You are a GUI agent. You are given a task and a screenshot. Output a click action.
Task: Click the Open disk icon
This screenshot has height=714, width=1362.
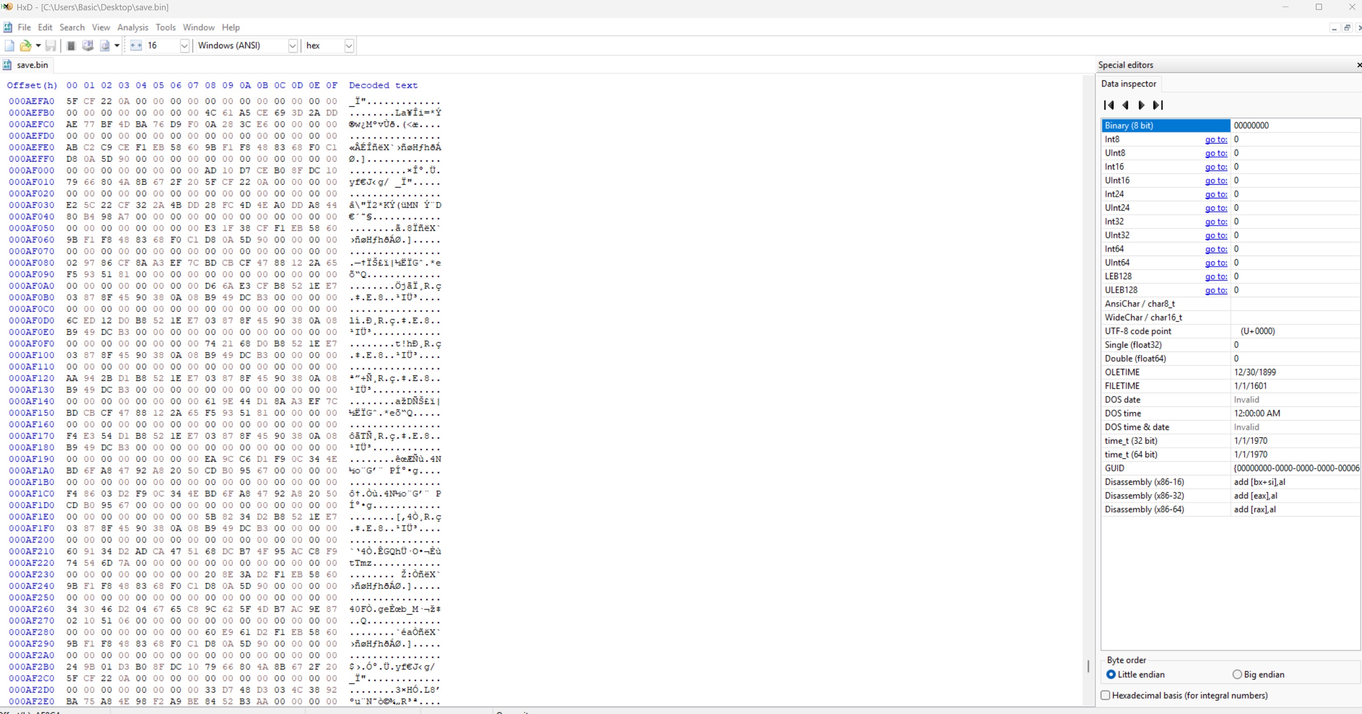(x=88, y=45)
